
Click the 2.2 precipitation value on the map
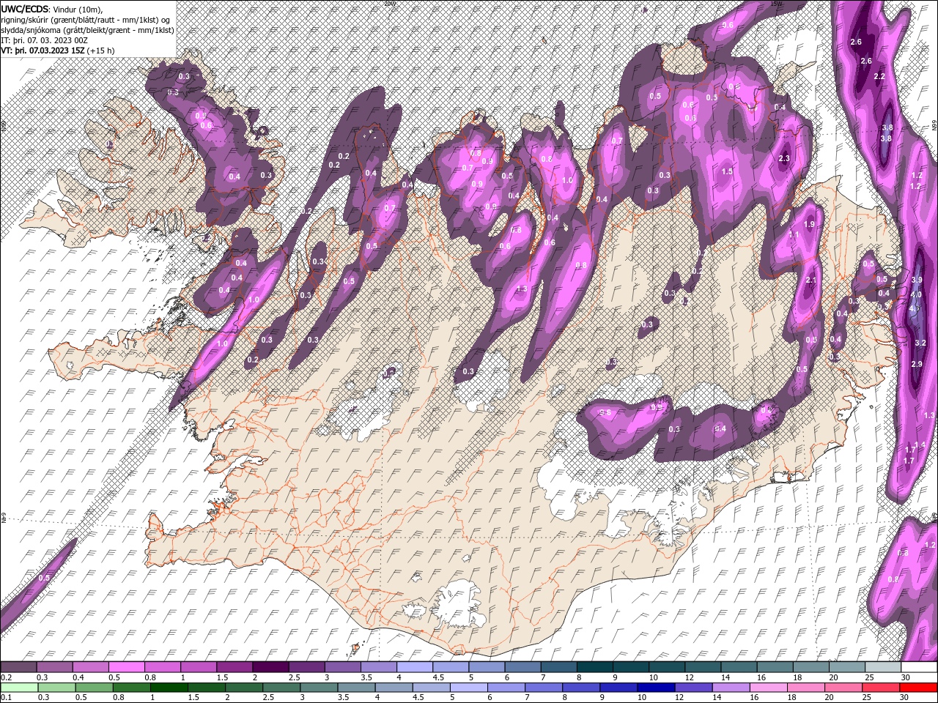tap(880, 76)
